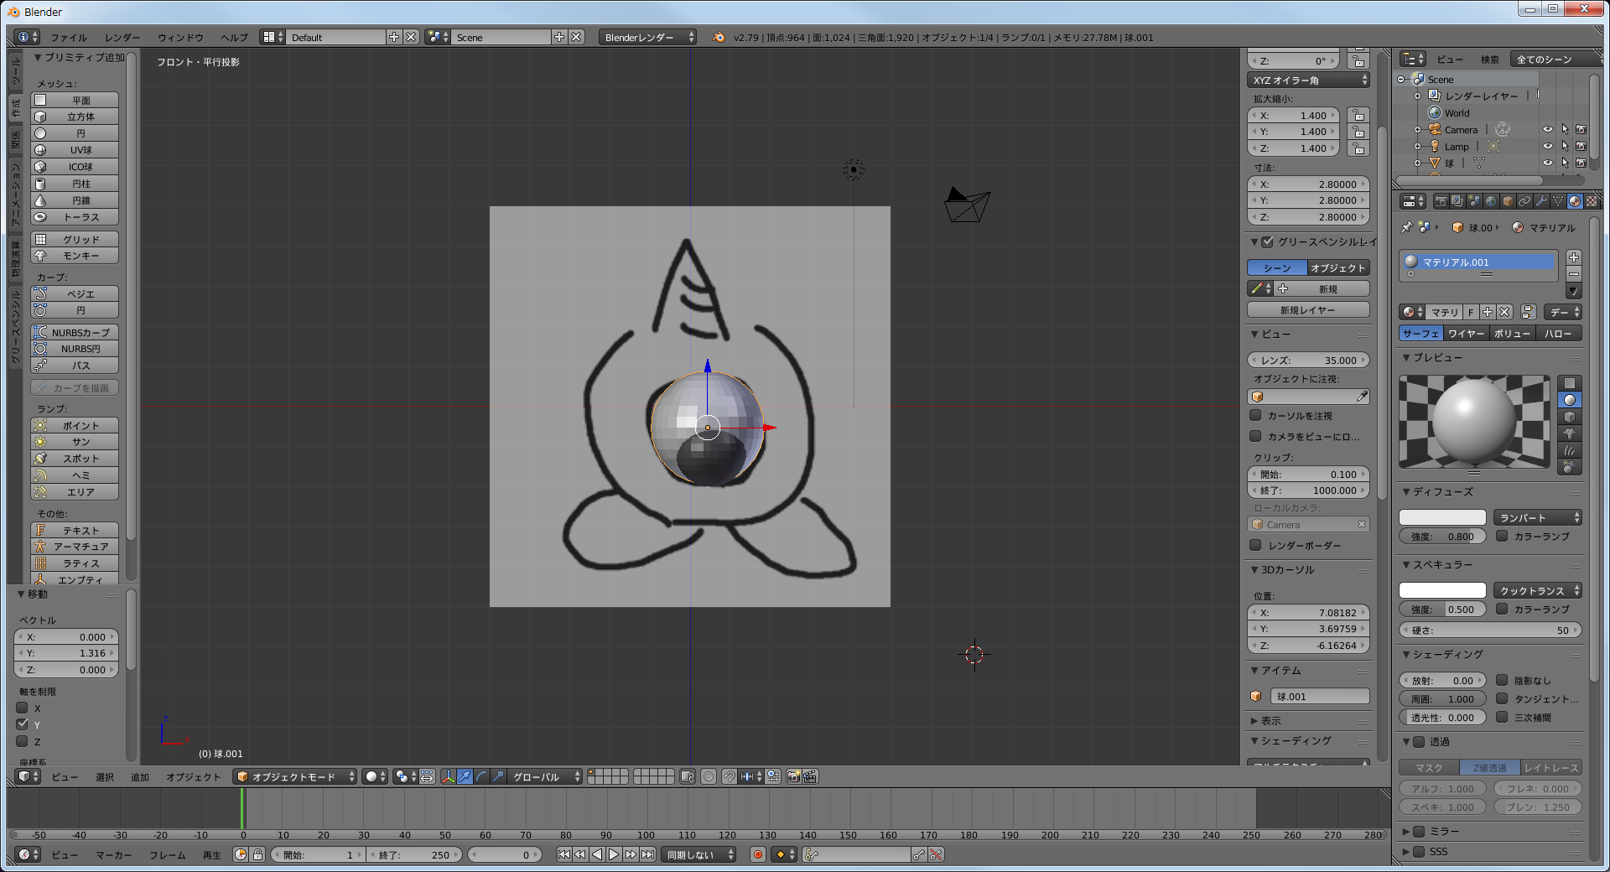
Task: Unlink the material with X button
Action: coord(1504,312)
